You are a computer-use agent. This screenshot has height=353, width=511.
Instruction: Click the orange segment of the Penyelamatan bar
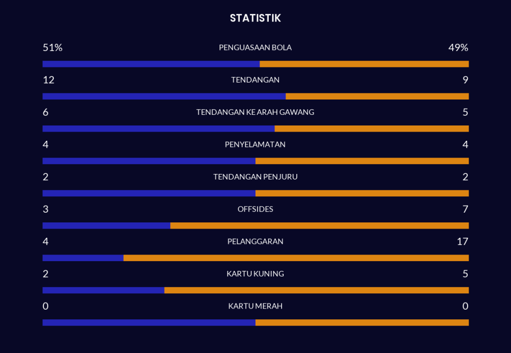click(362, 161)
